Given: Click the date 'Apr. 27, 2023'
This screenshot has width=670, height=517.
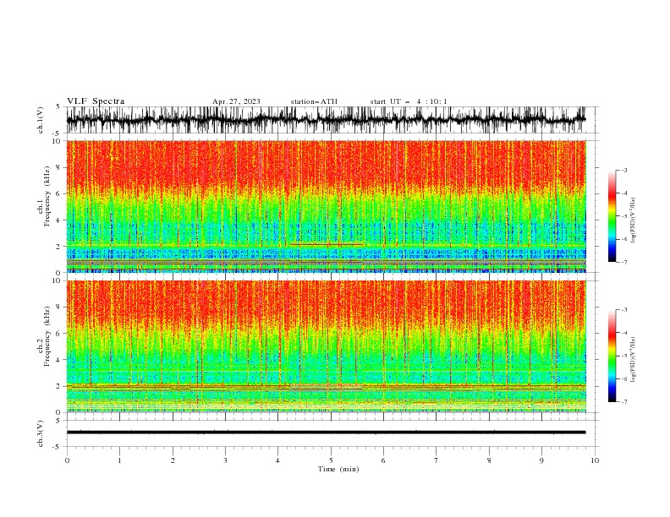Looking at the screenshot, I should 236,101.
